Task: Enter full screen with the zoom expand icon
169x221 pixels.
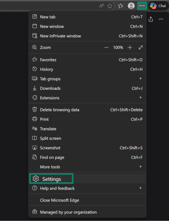Action: click(x=141, y=47)
